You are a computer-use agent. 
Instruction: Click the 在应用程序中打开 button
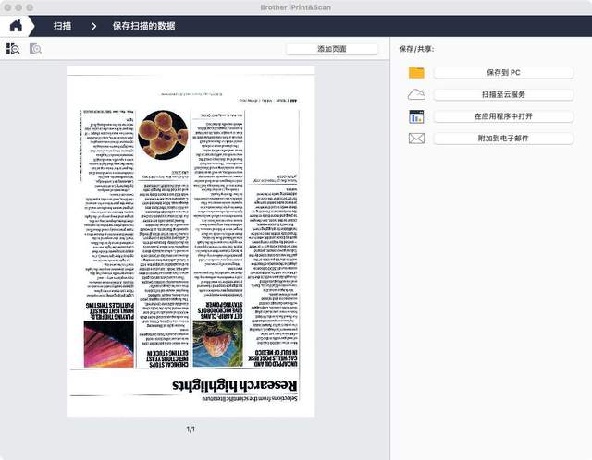pos(503,116)
